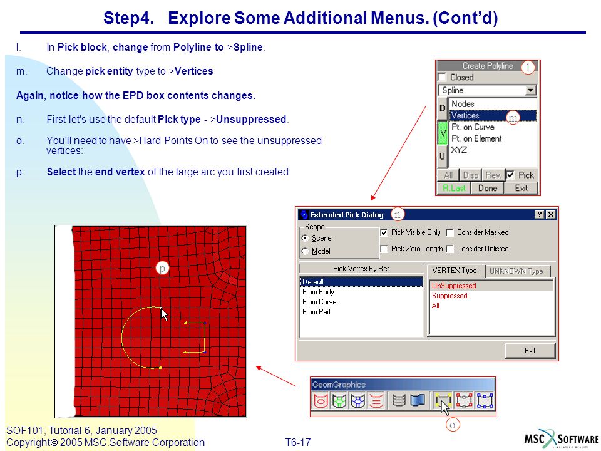Enable Consider Unlisted checkbox
The width and height of the screenshot is (601, 451).
pyautogui.click(x=450, y=249)
